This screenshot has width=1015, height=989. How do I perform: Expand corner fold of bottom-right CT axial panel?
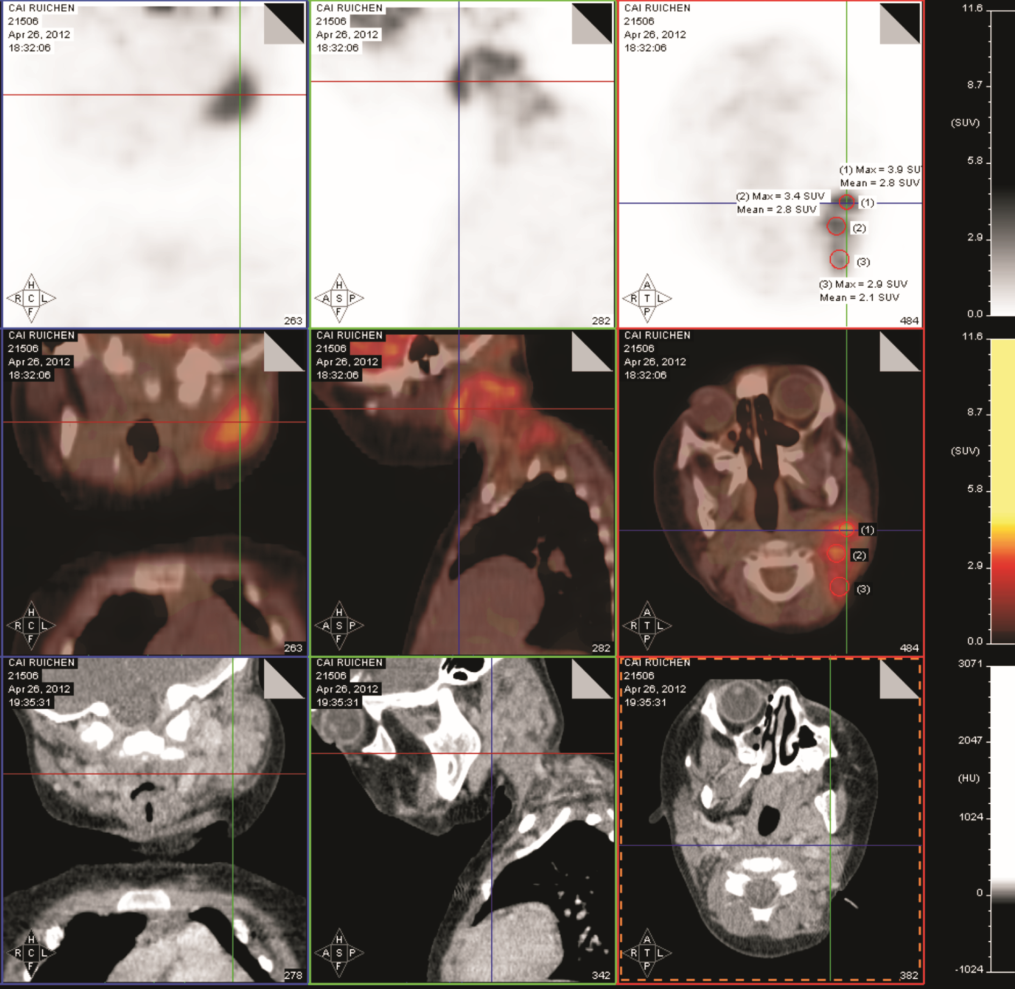click(x=900, y=679)
